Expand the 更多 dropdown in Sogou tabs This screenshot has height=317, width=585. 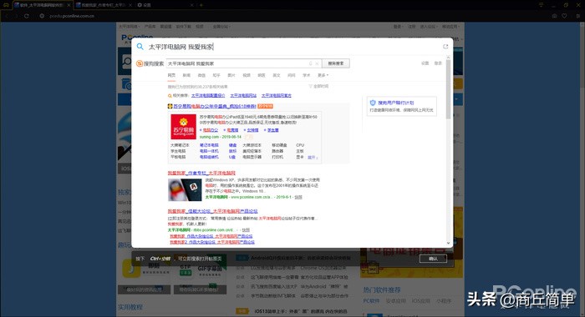click(323, 75)
